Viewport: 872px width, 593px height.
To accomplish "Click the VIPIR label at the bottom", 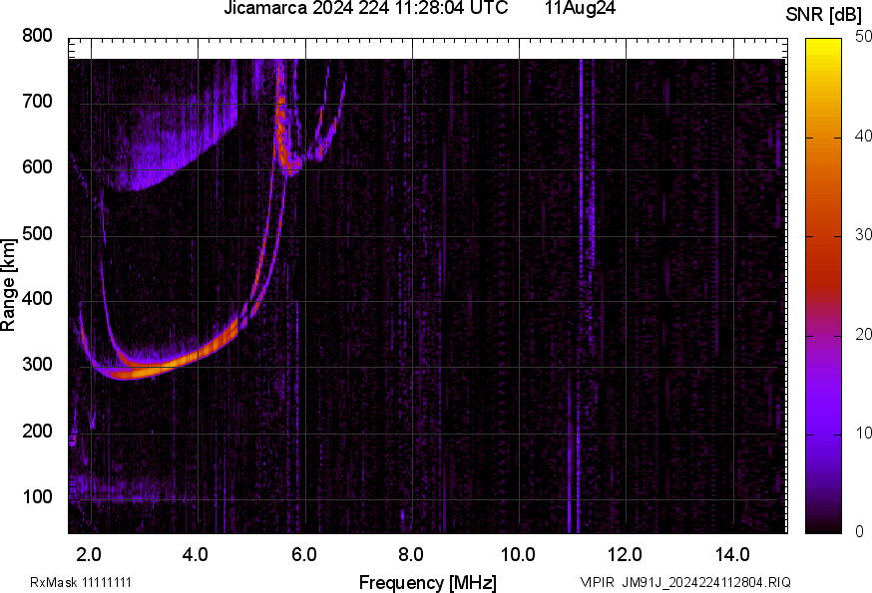I will coord(597,582).
